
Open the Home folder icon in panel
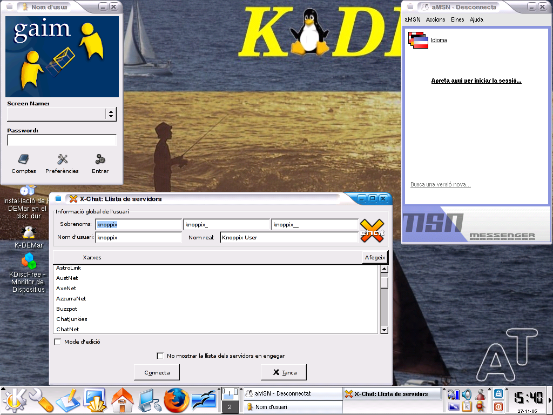pos(122,400)
